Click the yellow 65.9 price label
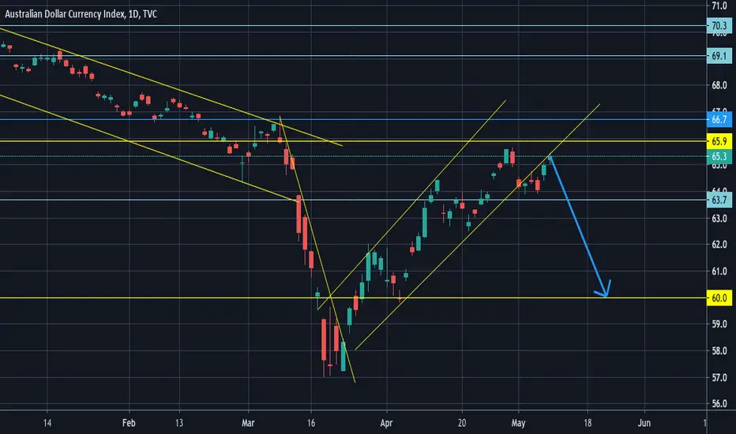736x434 pixels. point(719,141)
